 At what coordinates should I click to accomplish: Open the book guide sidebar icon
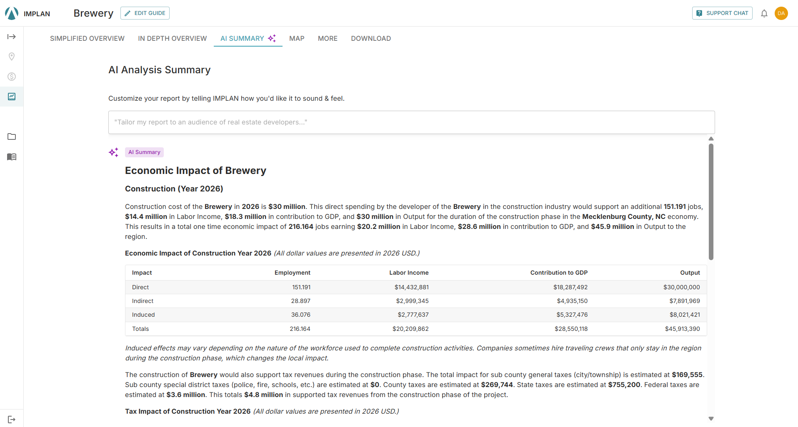[12, 157]
